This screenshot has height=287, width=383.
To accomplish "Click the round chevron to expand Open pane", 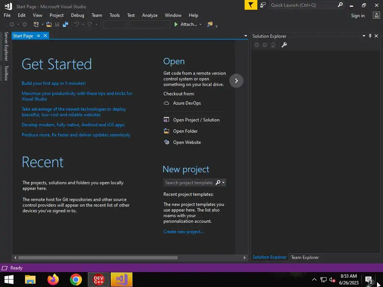I will pos(236,81).
